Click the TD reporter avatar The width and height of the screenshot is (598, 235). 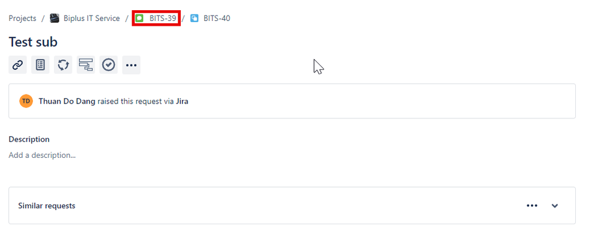point(26,101)
